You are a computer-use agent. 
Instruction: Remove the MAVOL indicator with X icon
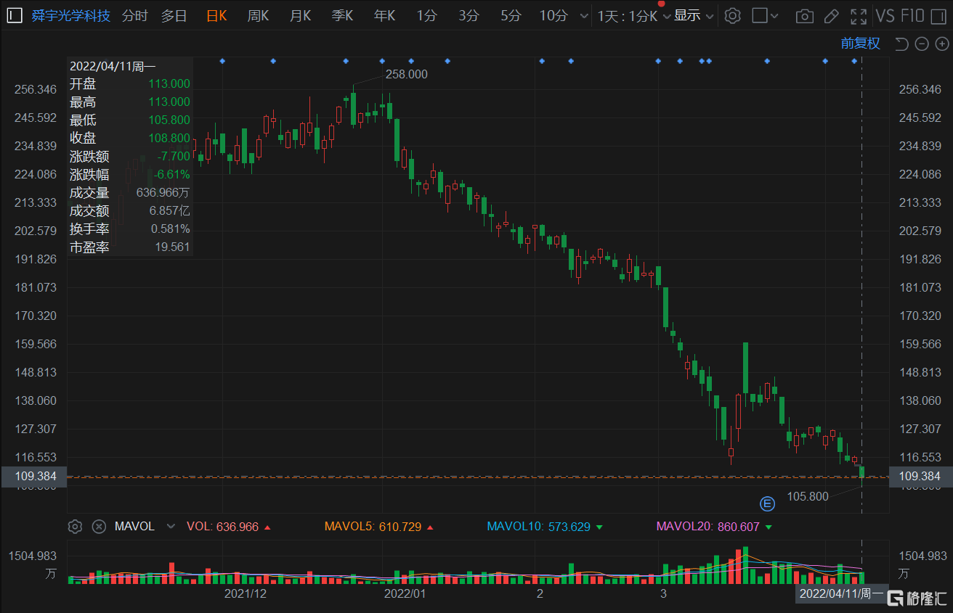tap(100, 527)
